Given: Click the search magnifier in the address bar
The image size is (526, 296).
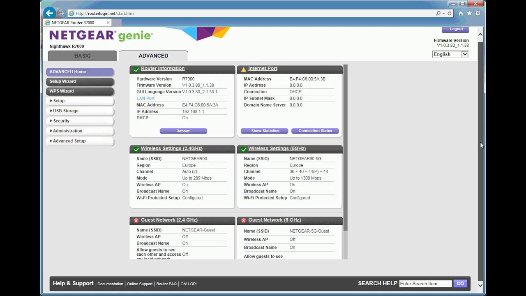Looking at the screenshot, I should point(438,13).
